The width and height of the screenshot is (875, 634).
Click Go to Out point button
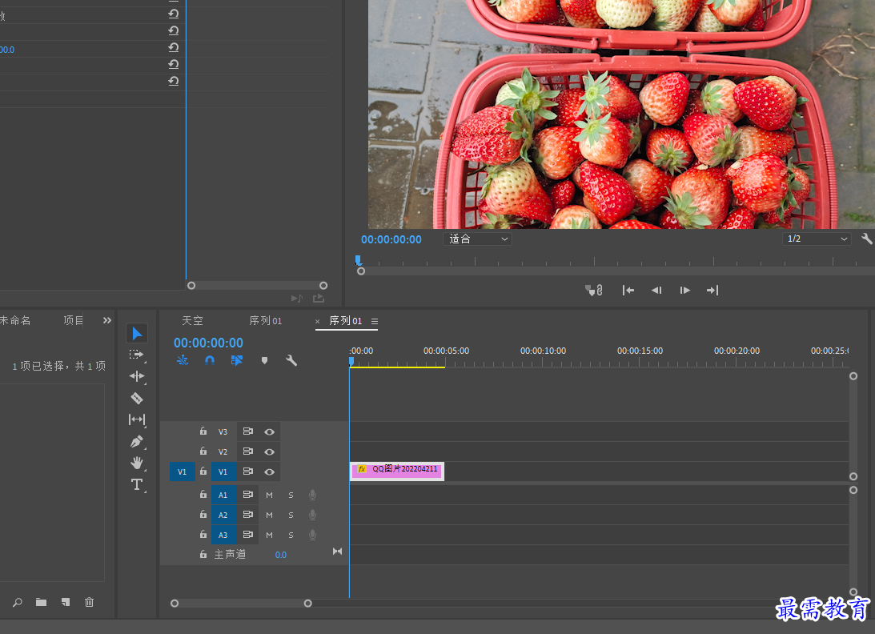[x=712, y=291]
